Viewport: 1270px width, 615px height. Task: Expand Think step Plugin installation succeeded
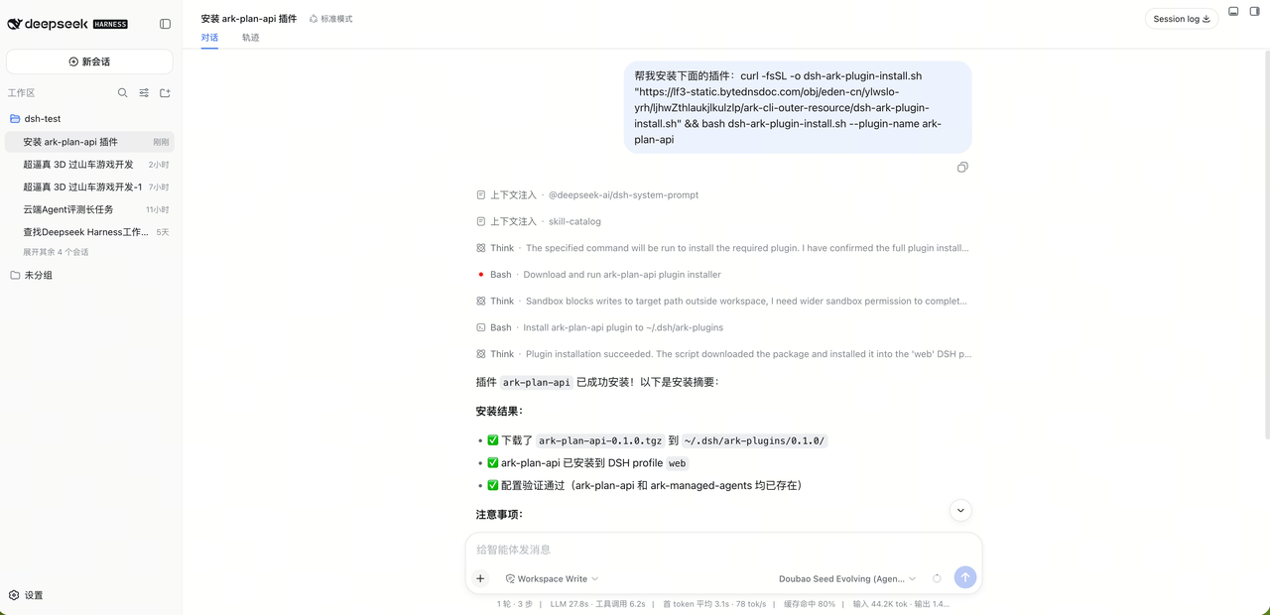723,354
